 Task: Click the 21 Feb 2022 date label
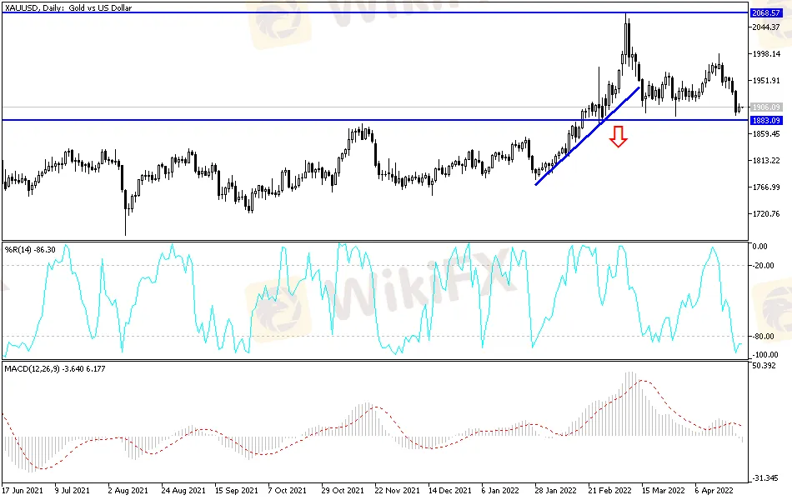pos(609,490)
